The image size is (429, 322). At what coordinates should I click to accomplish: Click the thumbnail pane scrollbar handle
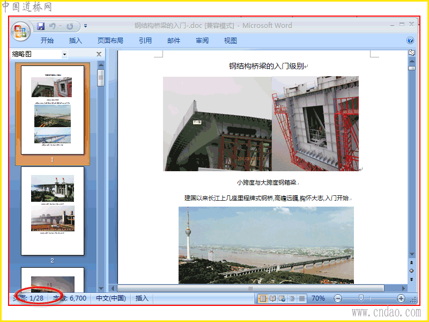point(101,78)
